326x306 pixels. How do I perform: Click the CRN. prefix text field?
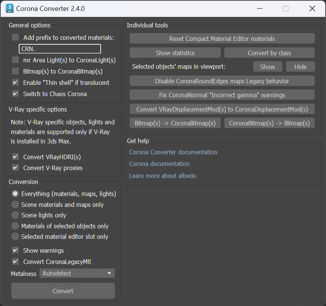click(60, 49)
